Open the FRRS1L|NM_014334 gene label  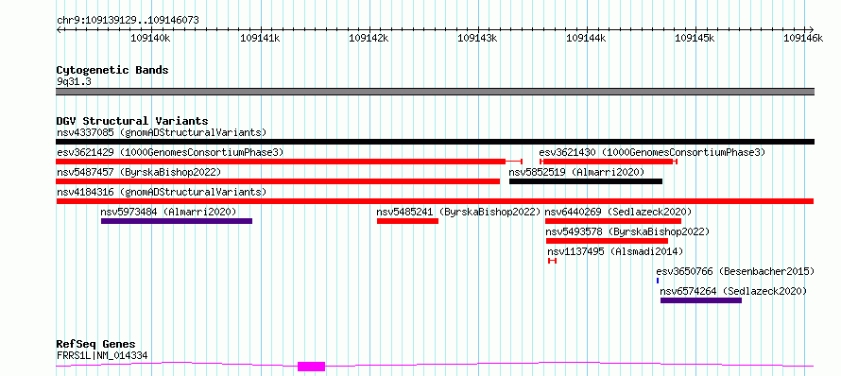pos(102,355)
